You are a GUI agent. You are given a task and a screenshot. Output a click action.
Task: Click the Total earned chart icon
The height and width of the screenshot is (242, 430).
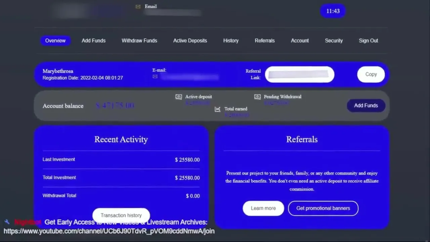tap(218, 109)
